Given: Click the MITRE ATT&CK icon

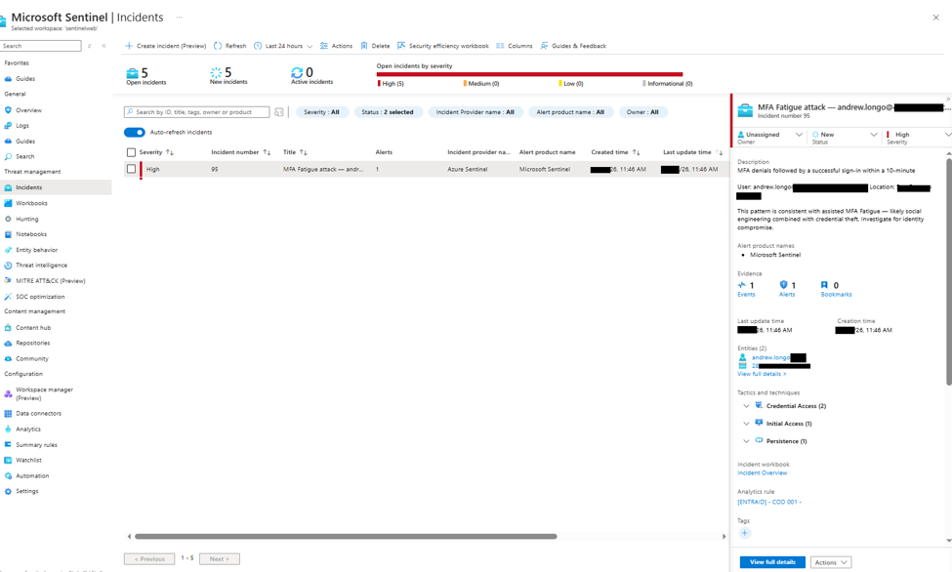Looking at the screenshot, I should 8,280.
